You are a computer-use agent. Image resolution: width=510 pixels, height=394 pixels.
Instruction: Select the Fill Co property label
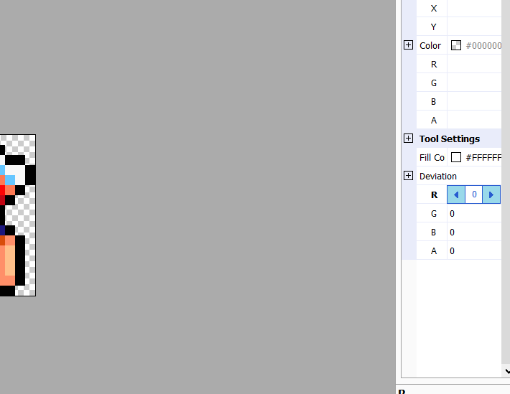click(432, 158)
